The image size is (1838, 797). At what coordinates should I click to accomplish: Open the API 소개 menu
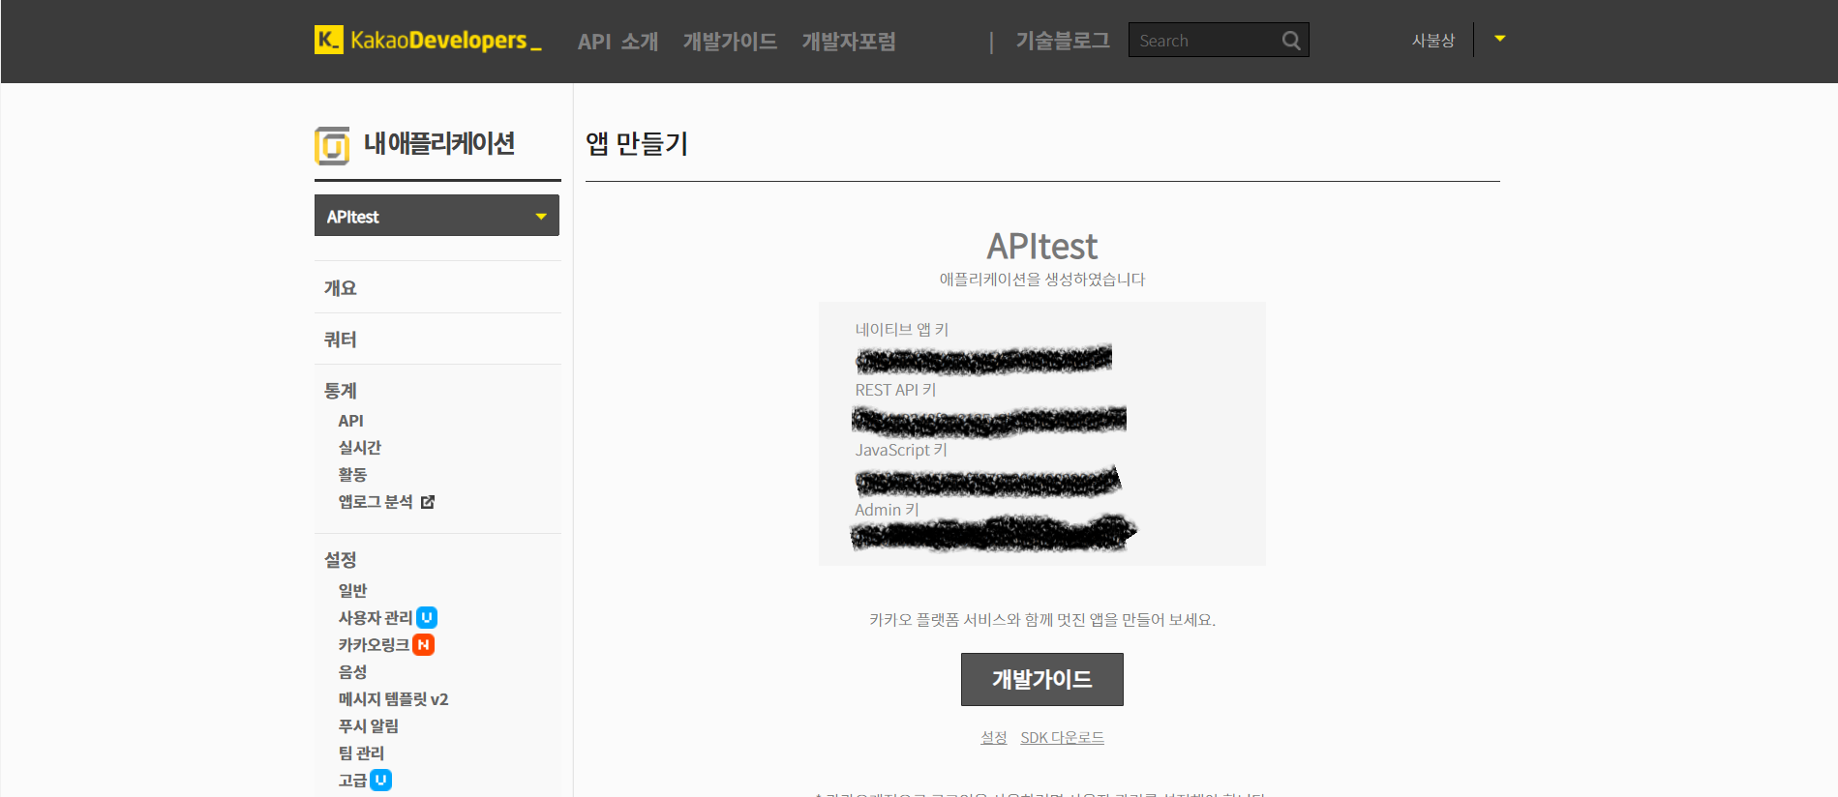[618, 42]
